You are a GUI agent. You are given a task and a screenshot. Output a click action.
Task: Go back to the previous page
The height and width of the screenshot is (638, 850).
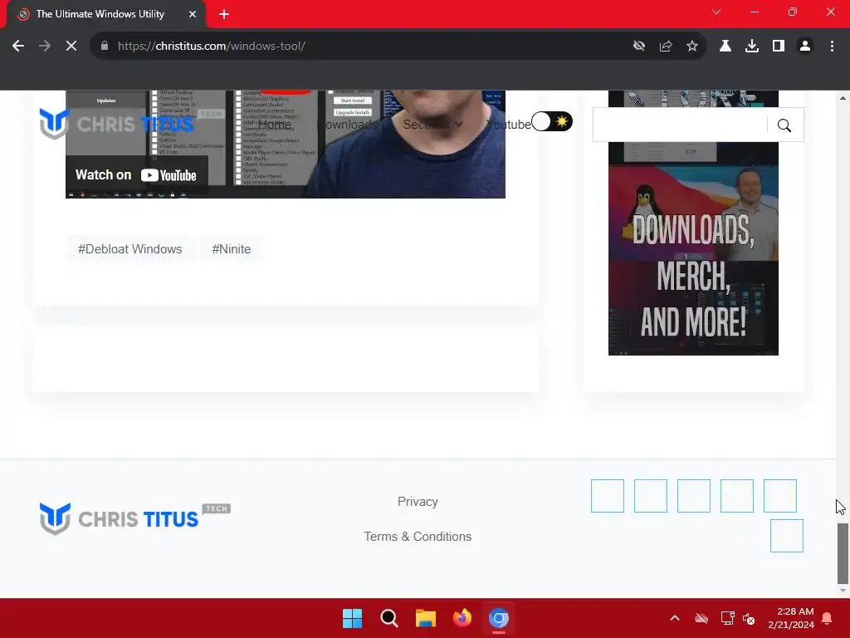point(18,47)
